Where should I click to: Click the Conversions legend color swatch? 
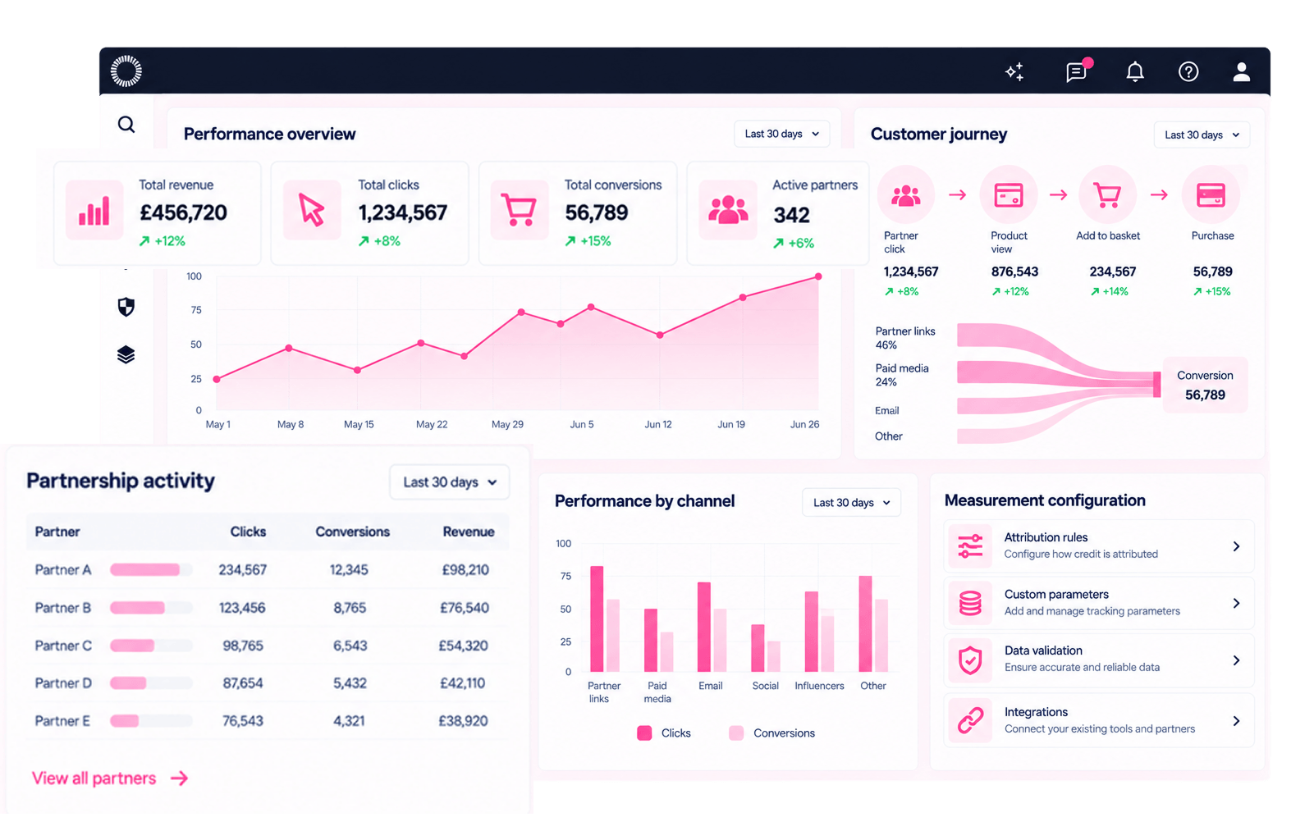coord(736,733)
